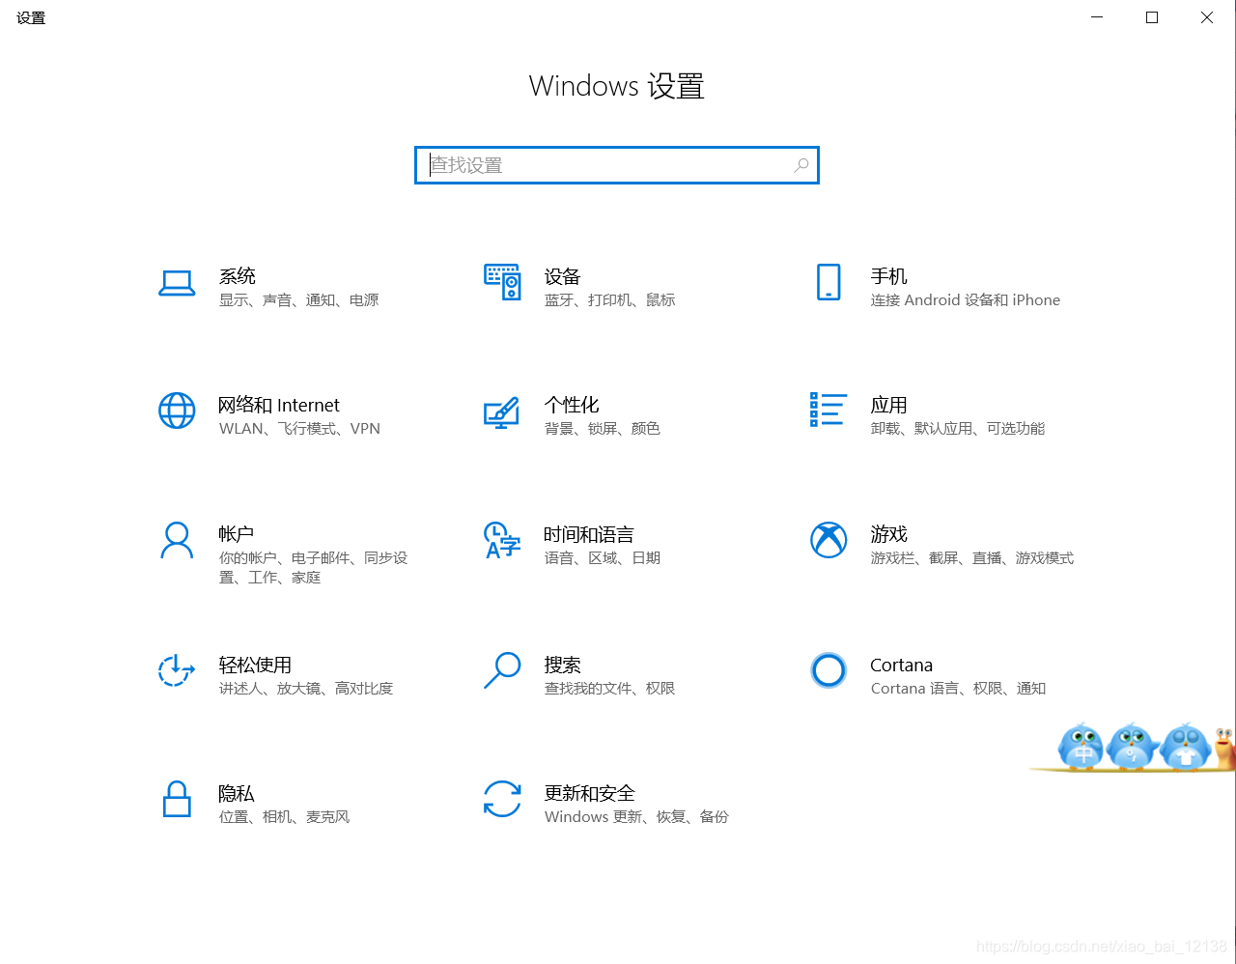
Task: Open the 个性化 paintbrush icon
Action: click(502, 412)
